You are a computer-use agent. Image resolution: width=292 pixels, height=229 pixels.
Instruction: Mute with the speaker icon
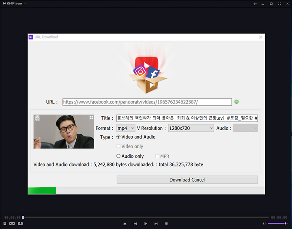pos(264,223)
